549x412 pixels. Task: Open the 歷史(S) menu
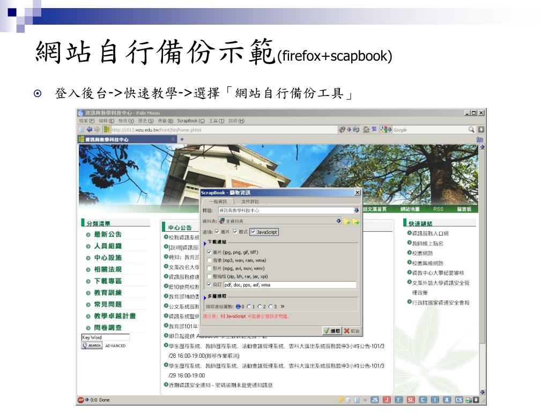point(146,121)
